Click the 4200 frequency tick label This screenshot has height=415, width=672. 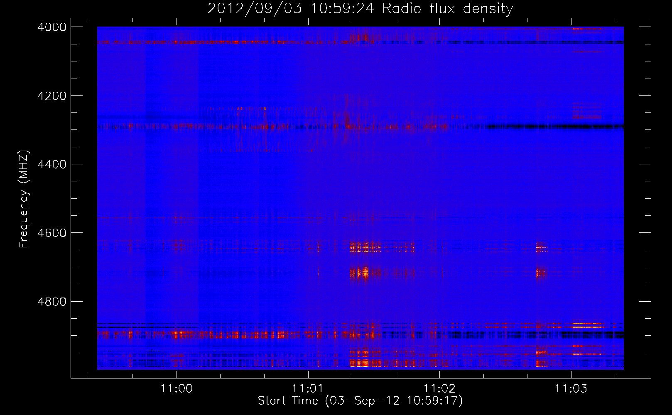click(52, 96)
